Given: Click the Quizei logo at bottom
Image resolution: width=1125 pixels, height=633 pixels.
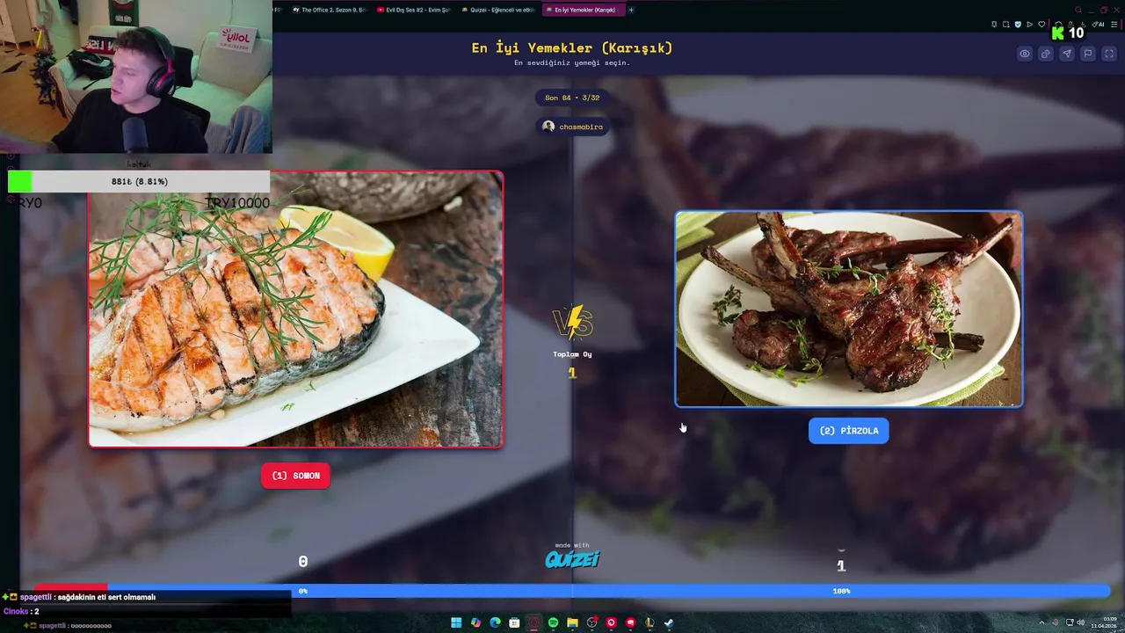Looking at the screenshot, I should pos(572,559).
